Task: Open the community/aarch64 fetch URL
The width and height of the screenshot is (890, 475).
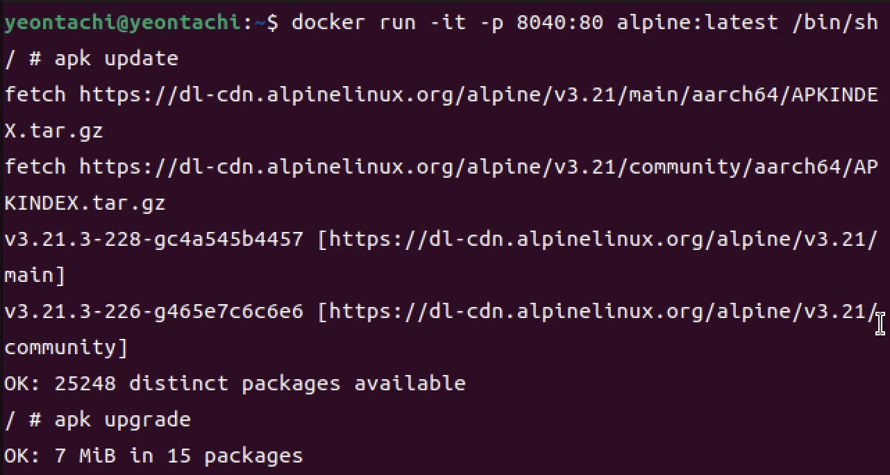Action: pos(478,167)
